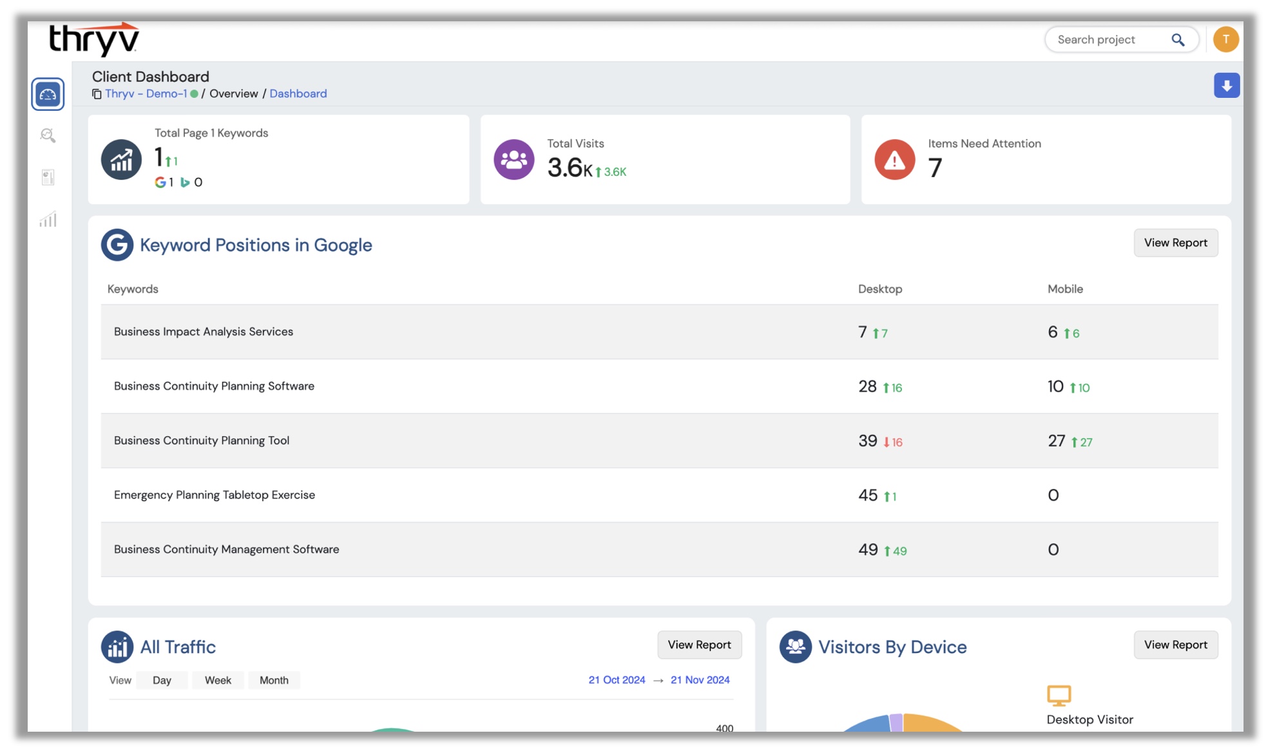Click mobile position 10 for Planning Software
Screen dimensions: 1268x751
(x=1055, y=386)
